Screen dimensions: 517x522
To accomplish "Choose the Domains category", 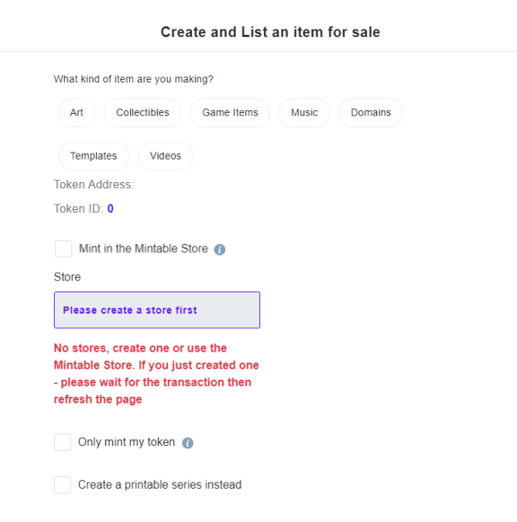I will tap(371, 112).
